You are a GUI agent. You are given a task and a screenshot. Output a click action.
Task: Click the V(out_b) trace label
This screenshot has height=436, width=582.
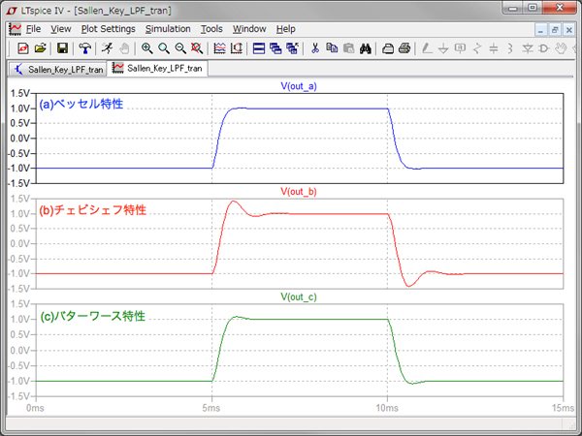pos(299,192)
